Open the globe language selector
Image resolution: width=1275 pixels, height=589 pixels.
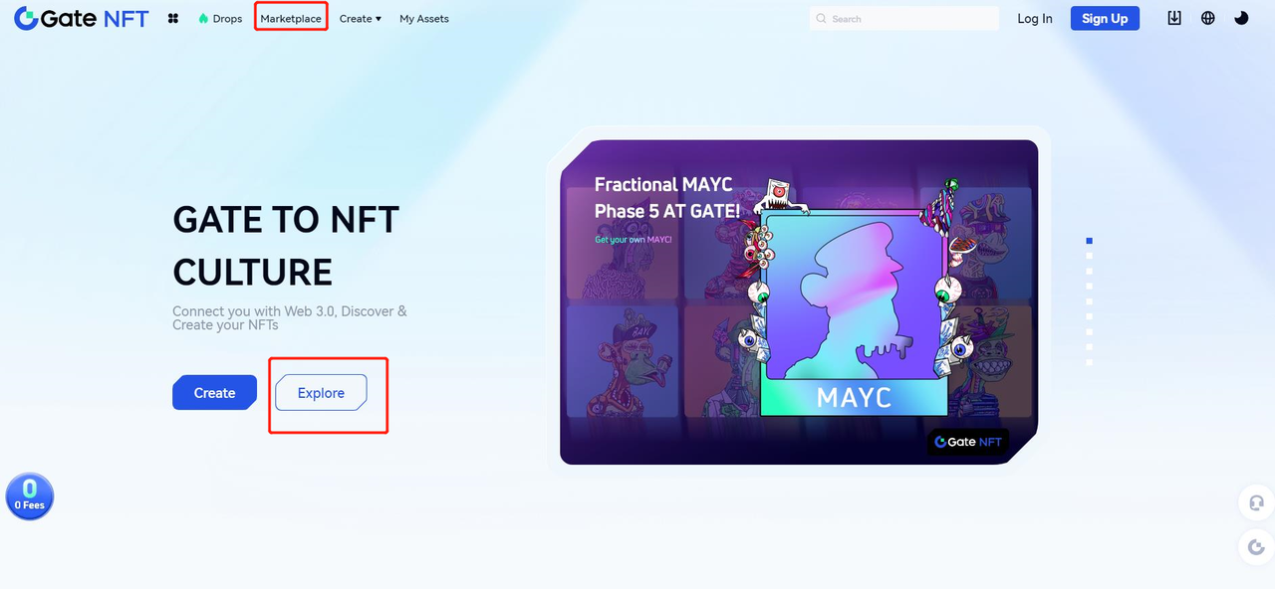click(x=1208, y=18)
